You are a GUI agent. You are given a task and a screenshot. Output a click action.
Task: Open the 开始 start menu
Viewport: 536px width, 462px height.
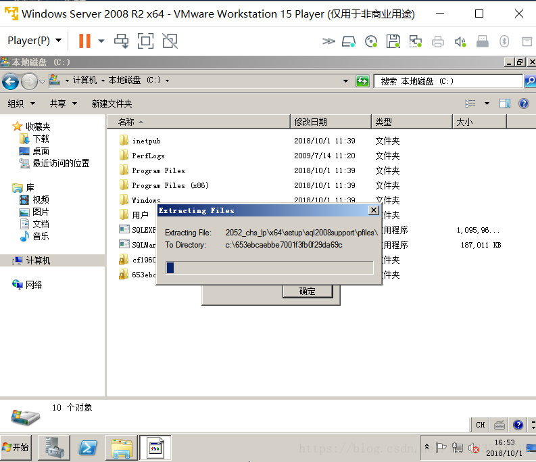point(16,447)
